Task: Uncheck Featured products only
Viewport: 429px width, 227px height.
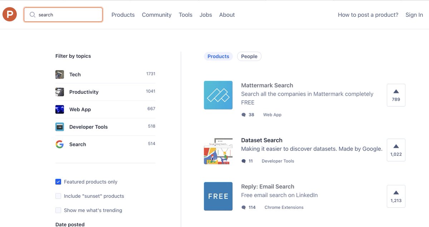Action: (58, 182)
